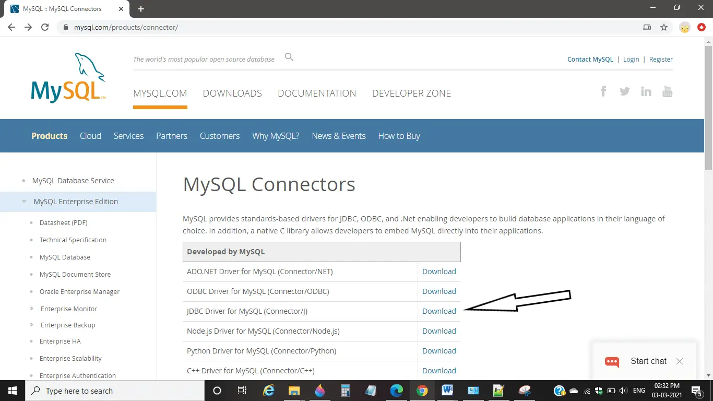The width and height of the screenshot is (713, 401).
Task: Select Products in blue navigation bar
Action: click(50, 136)
